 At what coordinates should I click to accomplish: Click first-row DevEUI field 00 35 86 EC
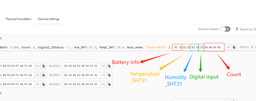[x=81, y=66]
